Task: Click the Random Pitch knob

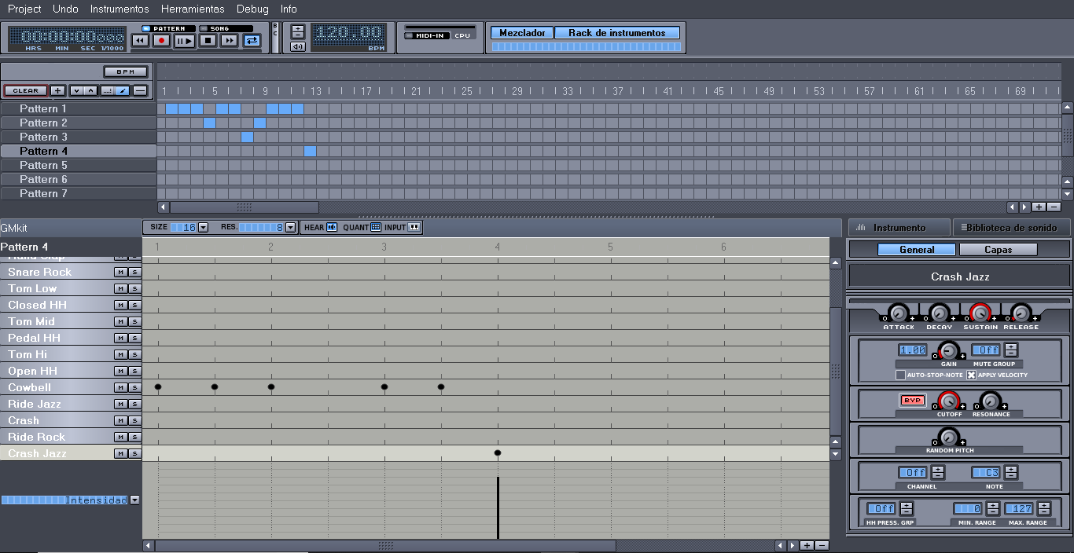Action: pos(950,437)
